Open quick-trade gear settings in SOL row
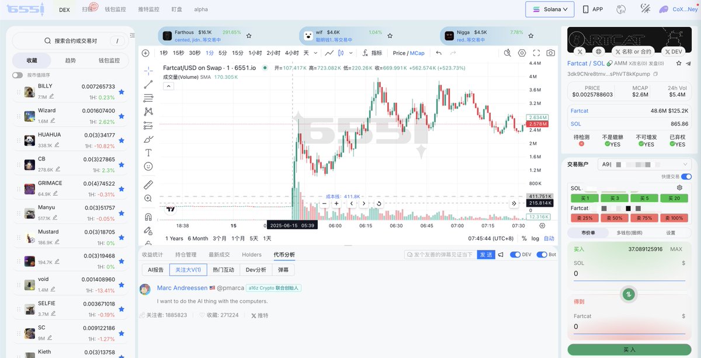Image resolution: width=701 pixels, height=358 pixels. (x=679, y=188)
